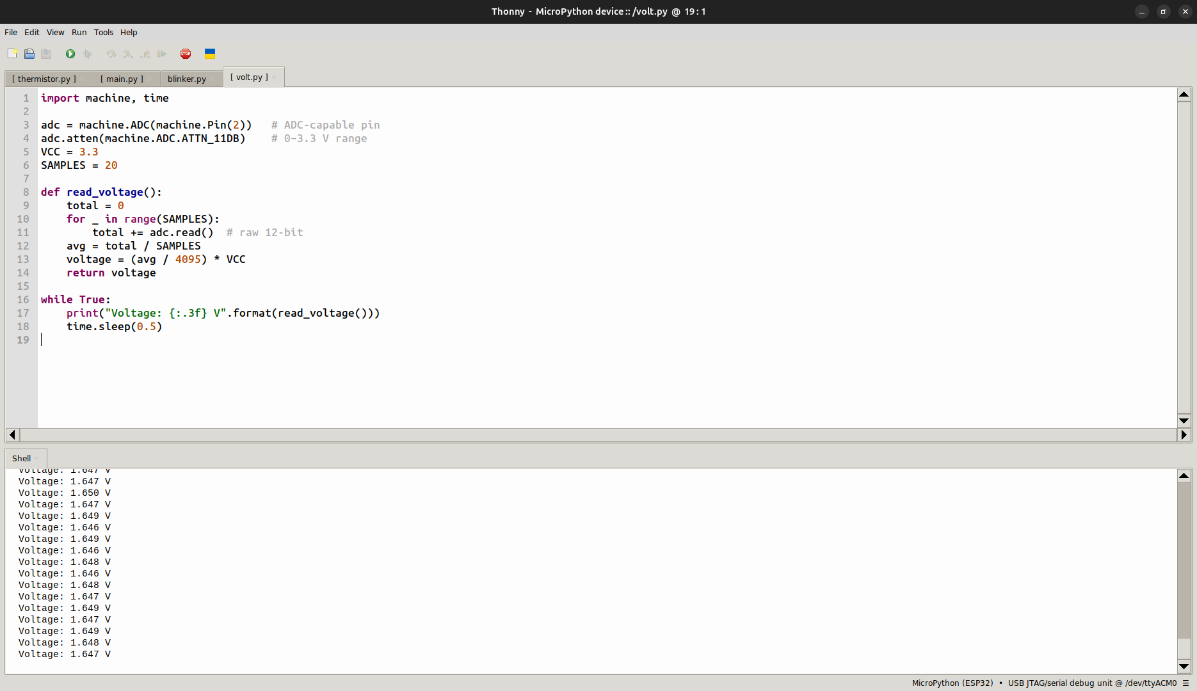Switch to the blinker.py tab
The height and width of the screenshot is (691, 1197).
click(x=186, y=78)
